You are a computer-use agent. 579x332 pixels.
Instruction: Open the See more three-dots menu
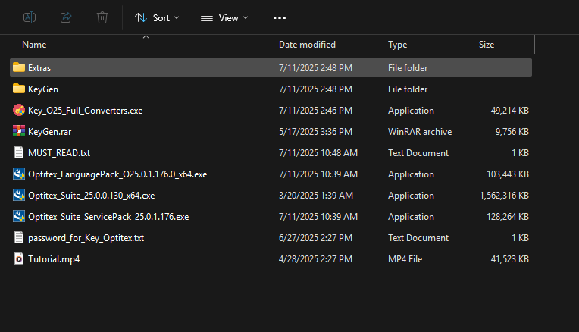[280, 17]
